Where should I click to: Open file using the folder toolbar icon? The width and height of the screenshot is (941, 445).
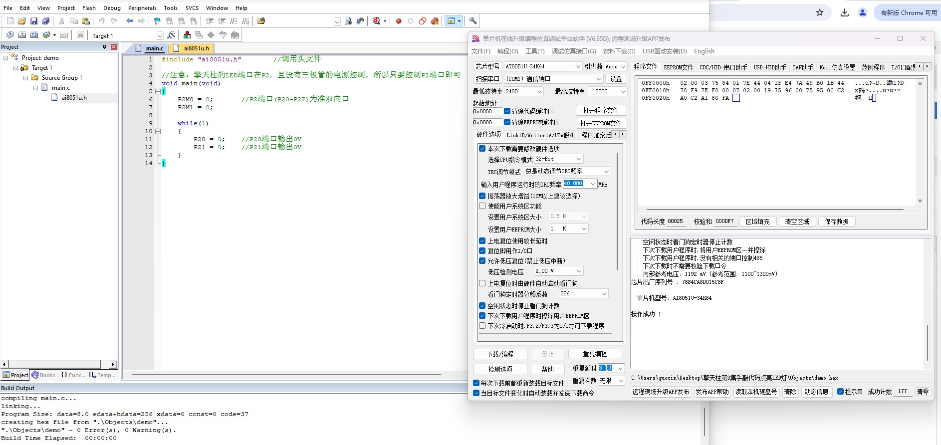pos(22,21)
